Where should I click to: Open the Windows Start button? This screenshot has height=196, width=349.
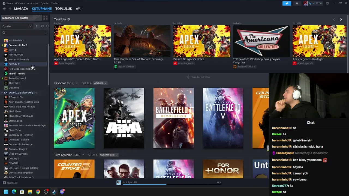pos(6,192)
